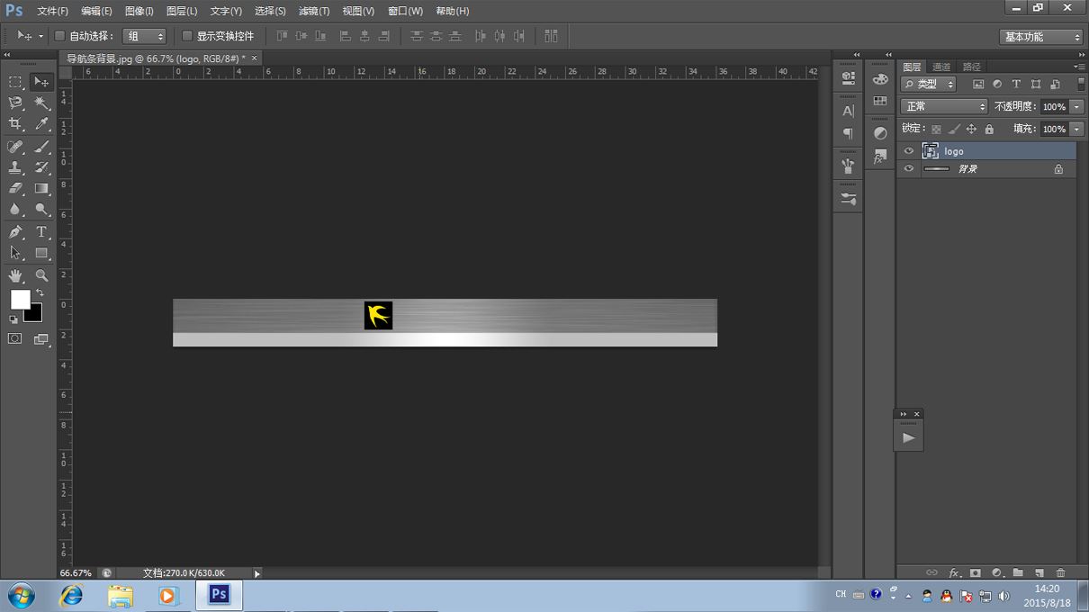
Task: Select the Zoom tool
Action: pyautogui.click(x=41, y=275)
